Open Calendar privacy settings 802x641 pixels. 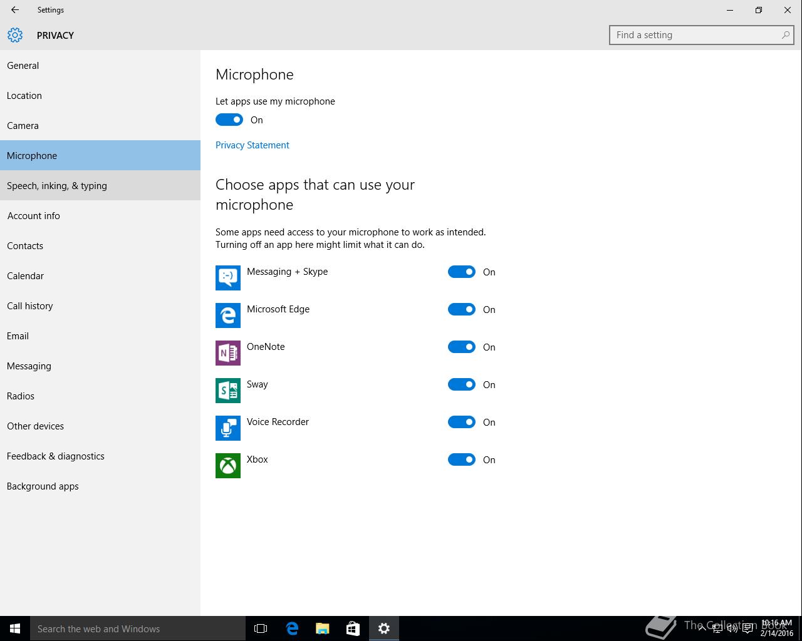pyautogui.click(x=100, y=275)
